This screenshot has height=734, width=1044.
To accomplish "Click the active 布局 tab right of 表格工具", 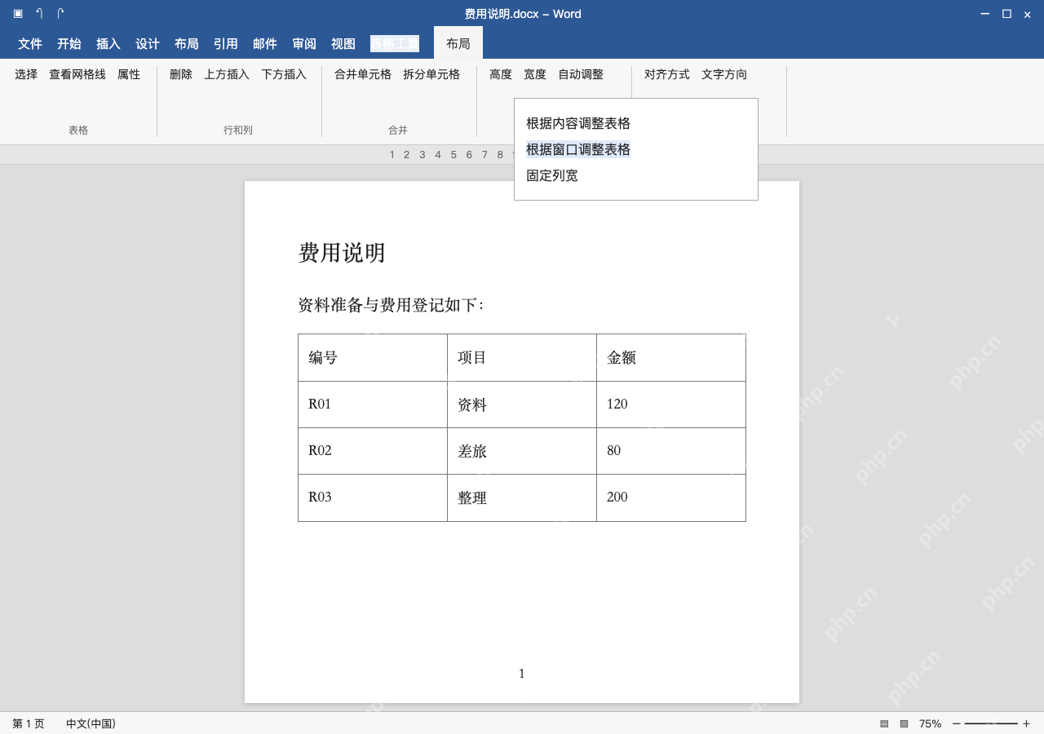I will point(458,43).
